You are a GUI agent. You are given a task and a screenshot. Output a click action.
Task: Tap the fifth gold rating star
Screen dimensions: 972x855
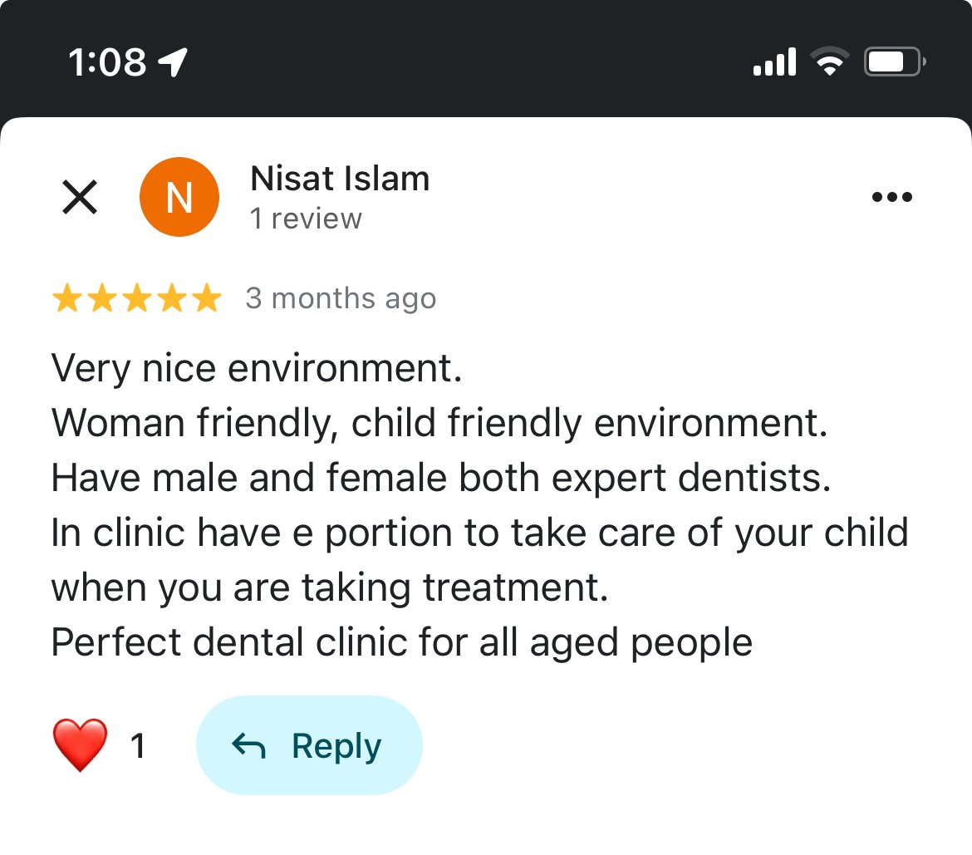point(207,299)
